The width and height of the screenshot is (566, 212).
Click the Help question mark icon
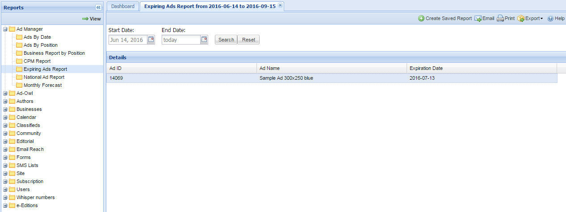pyautogui.click(x=550, y=19)
